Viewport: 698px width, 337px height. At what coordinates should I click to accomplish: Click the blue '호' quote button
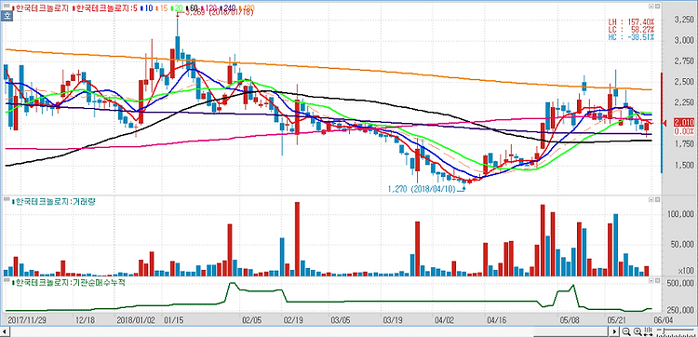click(x=7, y=15)
